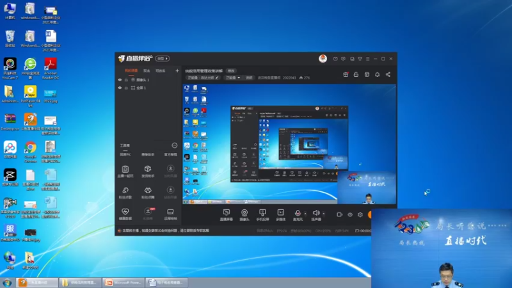Open the pill-shaped fan tool in toolbox

[125, 193]
